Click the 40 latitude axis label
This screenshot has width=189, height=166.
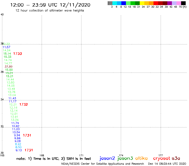pyautogui.click(x=2, y=15)
